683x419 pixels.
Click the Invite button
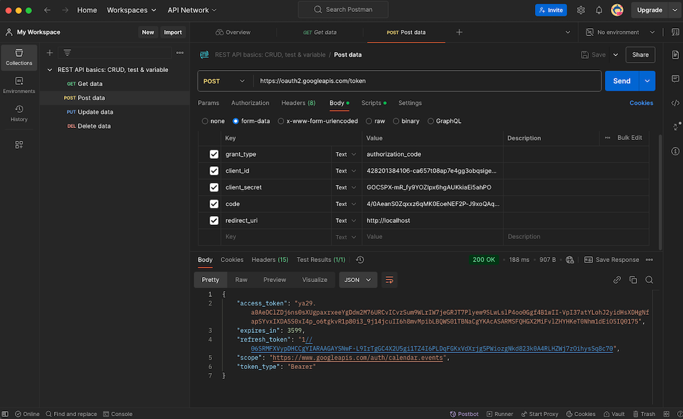[x=550, y=10]
